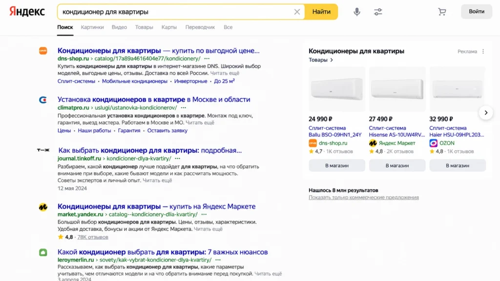Open Сплит-система Hisense AS-10UW4RV product title
The height and width of the screenshot is (281, 500).
(397, 131)
